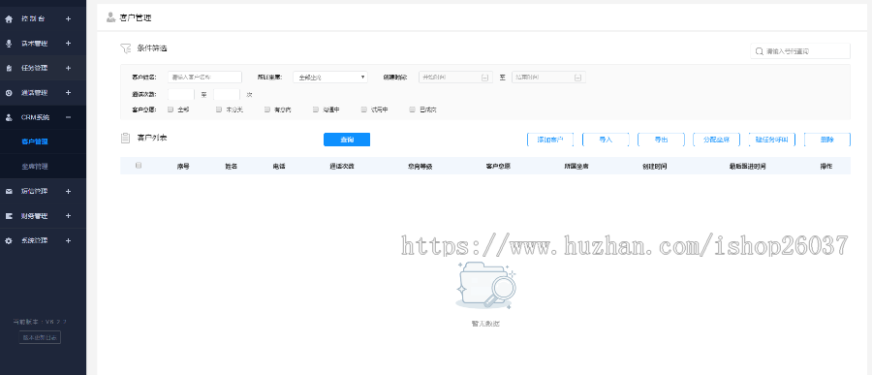Click the 添加客户 button

click(x=550, y=140)
